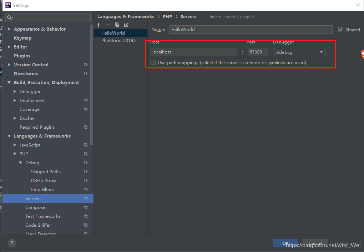Select DBGp Proxy under Debug
The height and width of the screenshot is (252, 364).
pos(44,181)
